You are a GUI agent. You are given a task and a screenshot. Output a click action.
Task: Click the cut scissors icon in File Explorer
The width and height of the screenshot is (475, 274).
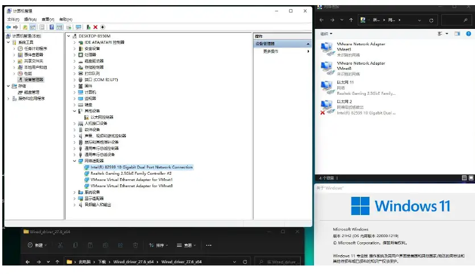59,245
